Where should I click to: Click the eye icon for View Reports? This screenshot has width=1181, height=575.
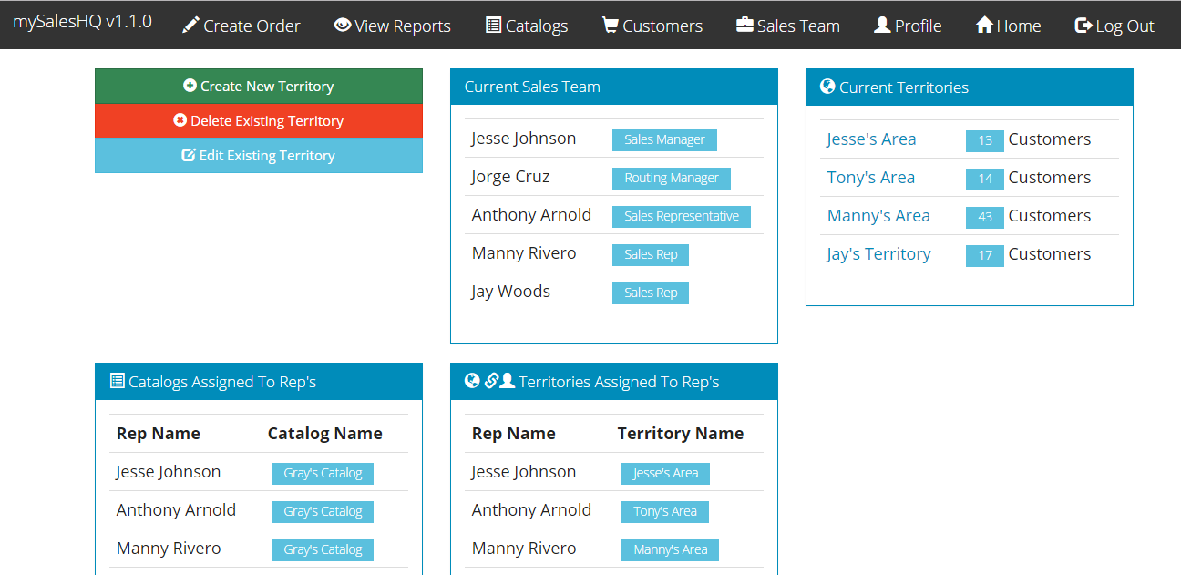343,26
